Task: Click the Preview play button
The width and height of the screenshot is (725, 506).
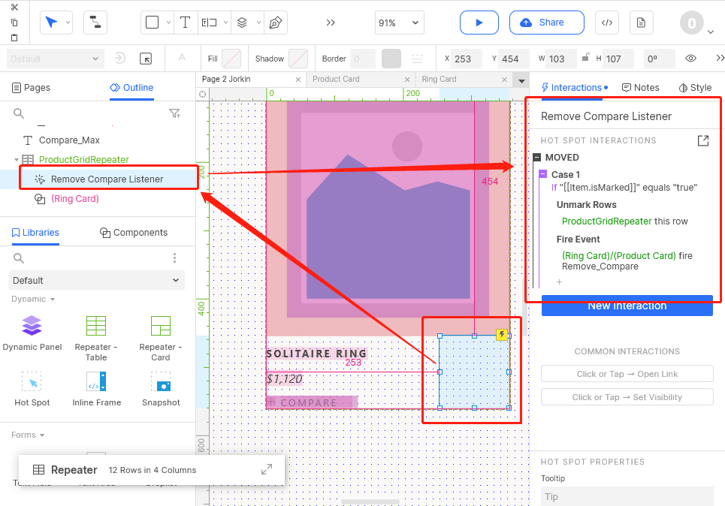Action: click(x=479, y=23)
